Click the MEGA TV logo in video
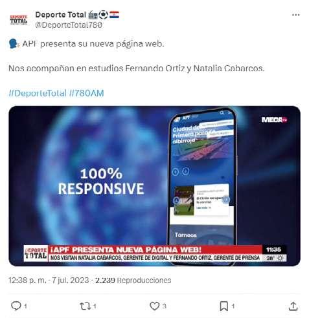309x318 pixels. 274,120
